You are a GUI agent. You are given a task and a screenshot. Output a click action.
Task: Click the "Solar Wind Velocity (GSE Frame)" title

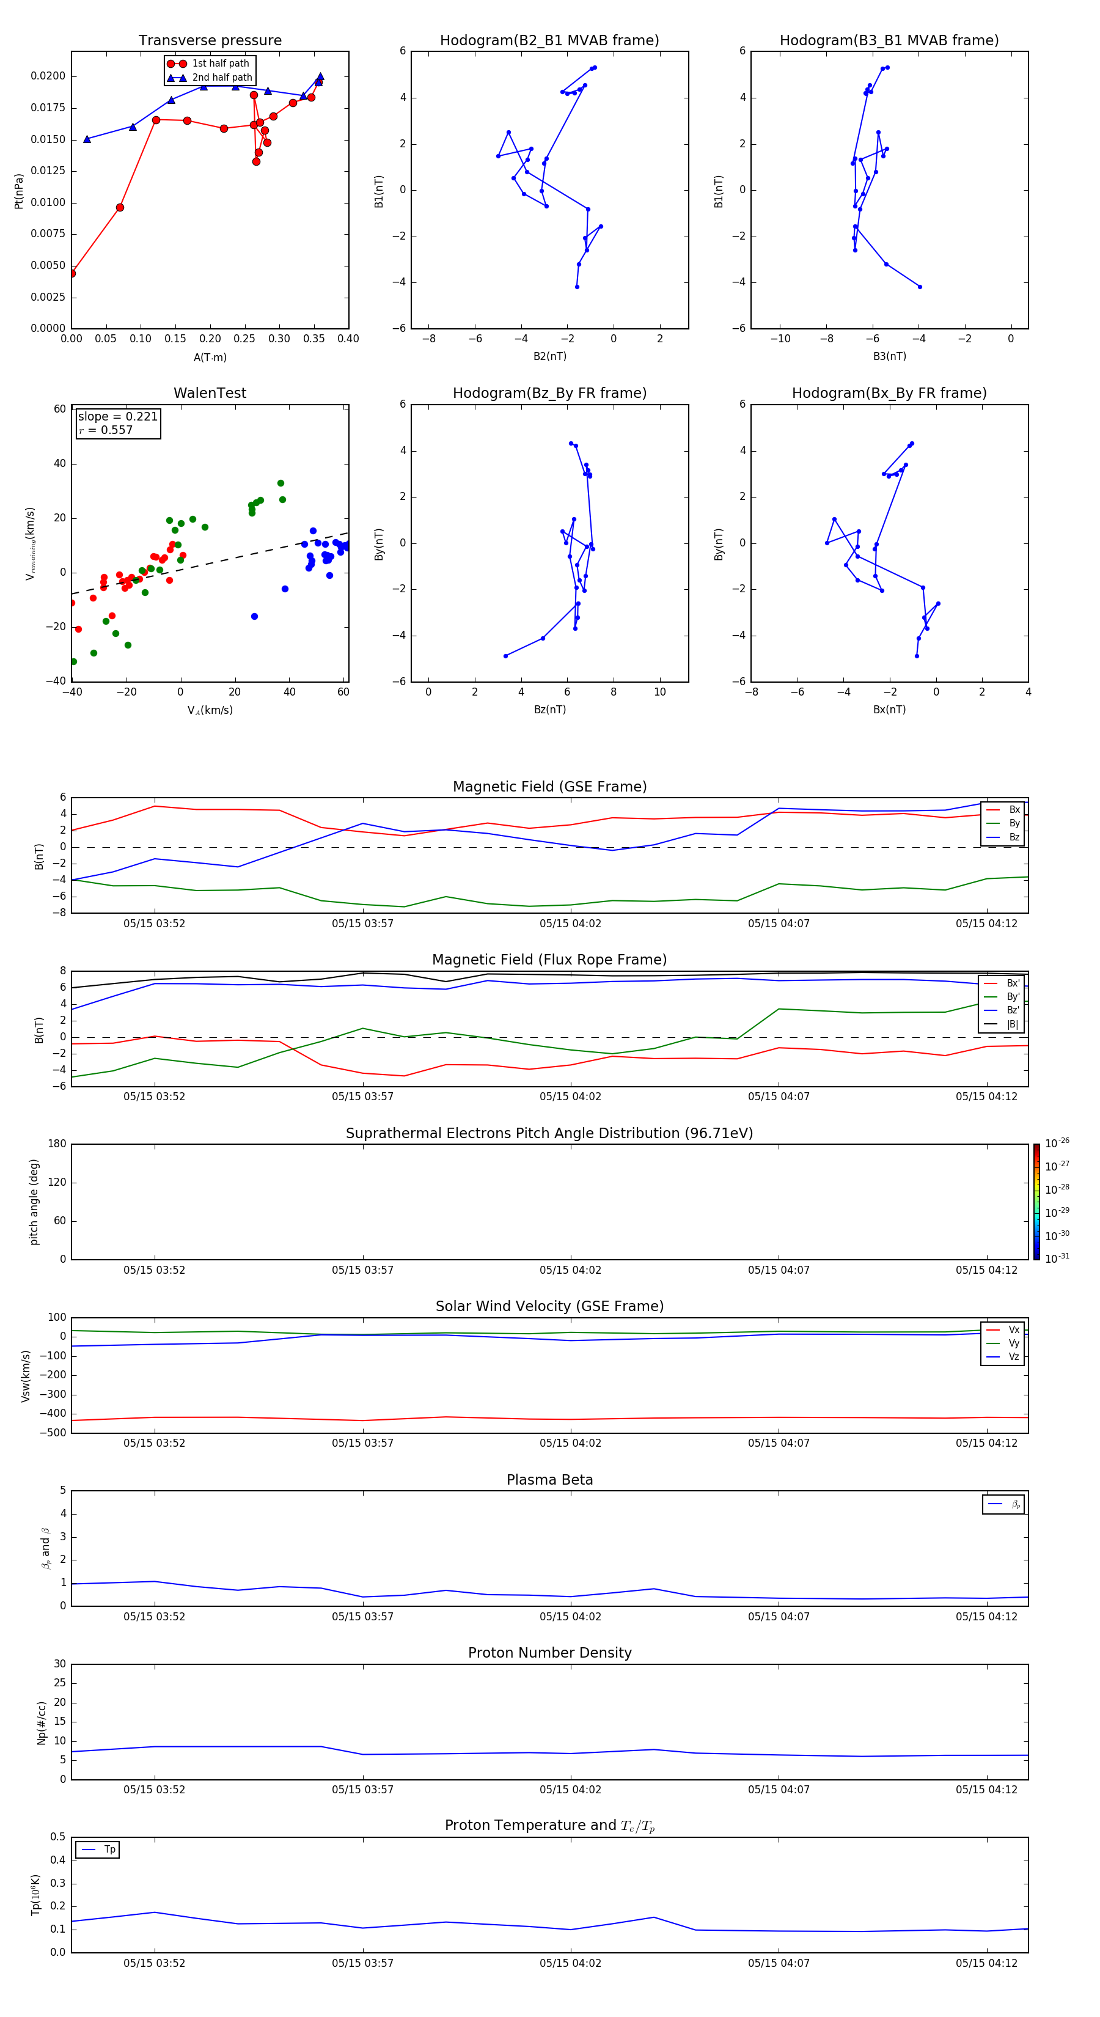(549, 1306)
